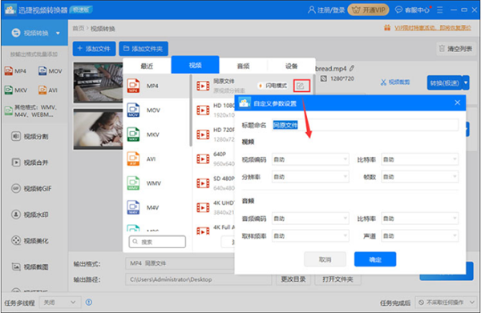Choose MKV quick format in left sidebar
481x313 pixels.
[16, 90]
